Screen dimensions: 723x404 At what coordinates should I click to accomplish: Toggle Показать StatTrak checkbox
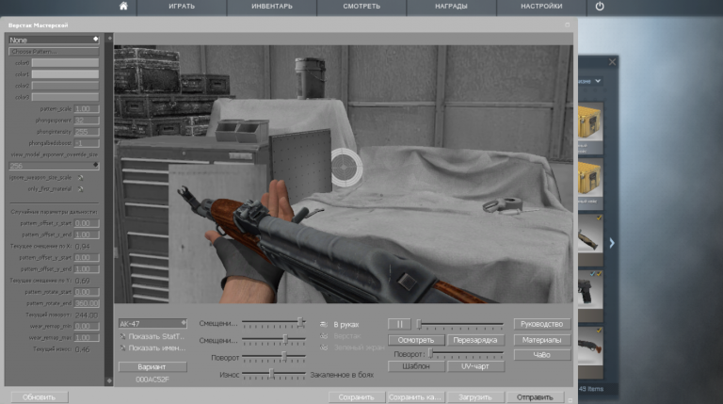click(122, 336)
